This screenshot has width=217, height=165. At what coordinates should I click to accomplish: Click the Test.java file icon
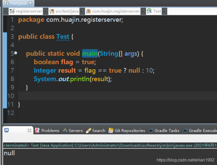pos(6,3)
